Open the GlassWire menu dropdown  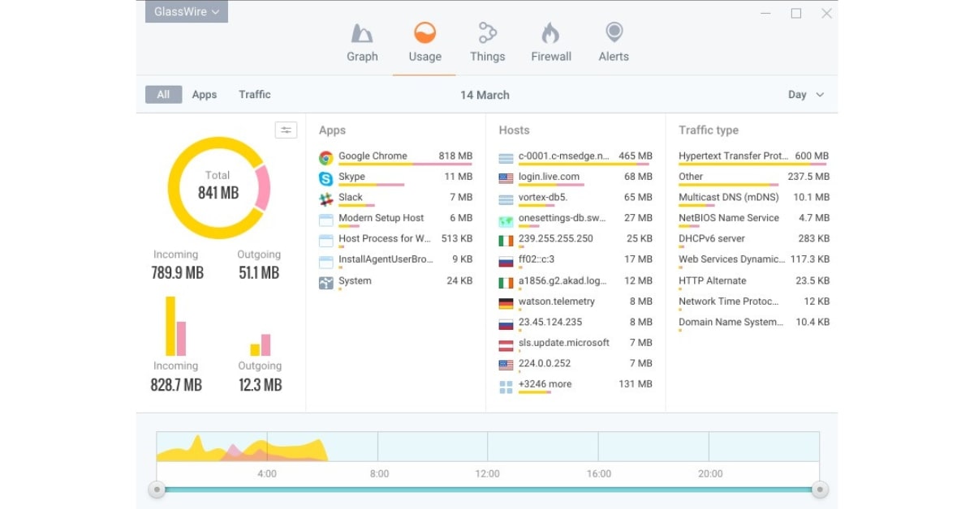tap(187, 12)
